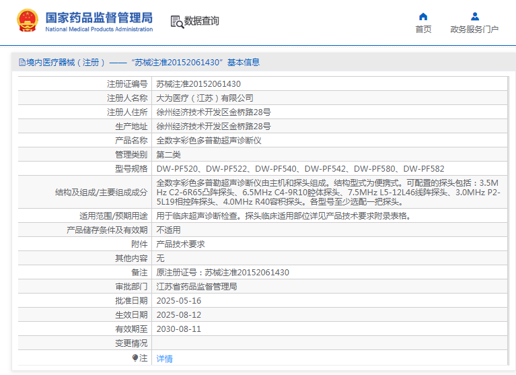516x375 pixels.
Task: Click the model specification row starting DW-PF520
Action: click(x=300, y=169)
